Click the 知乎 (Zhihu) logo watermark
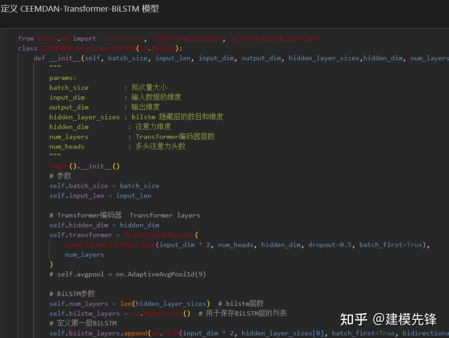 click(x=353, y=319)
